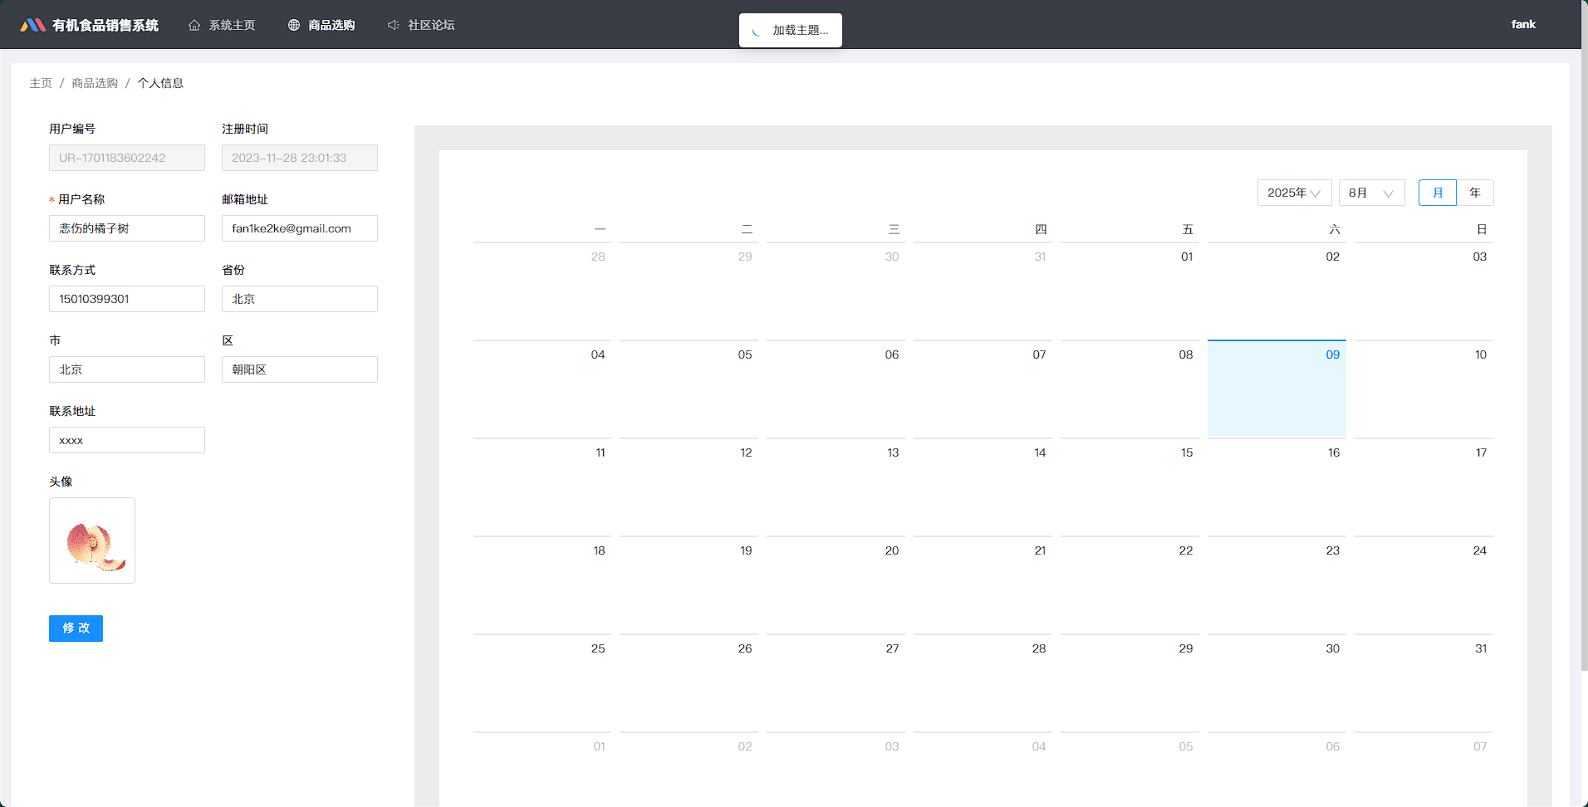The image size is (1588, 807).
Task: Click the 修改 submit button
Action: [x=76, y=628]
